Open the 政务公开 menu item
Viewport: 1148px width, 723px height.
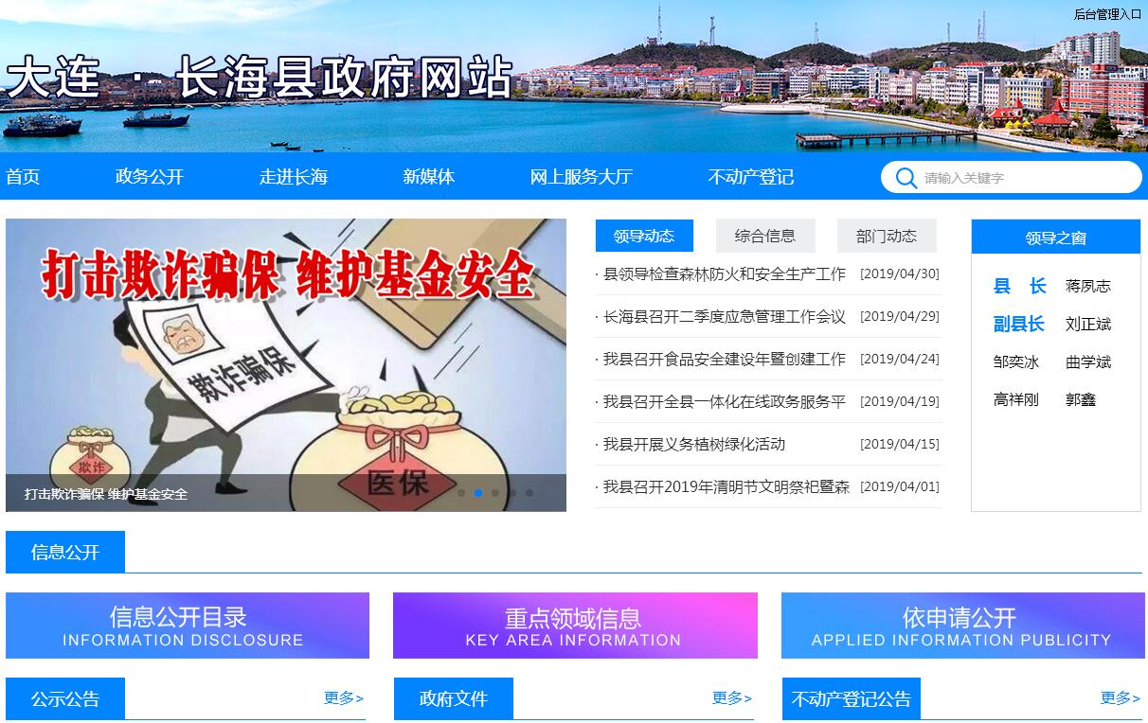coord(150,177)
